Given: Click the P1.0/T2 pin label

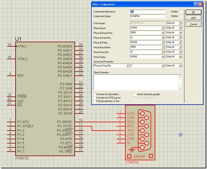Looking at the screenshot, I should [23, 122].
